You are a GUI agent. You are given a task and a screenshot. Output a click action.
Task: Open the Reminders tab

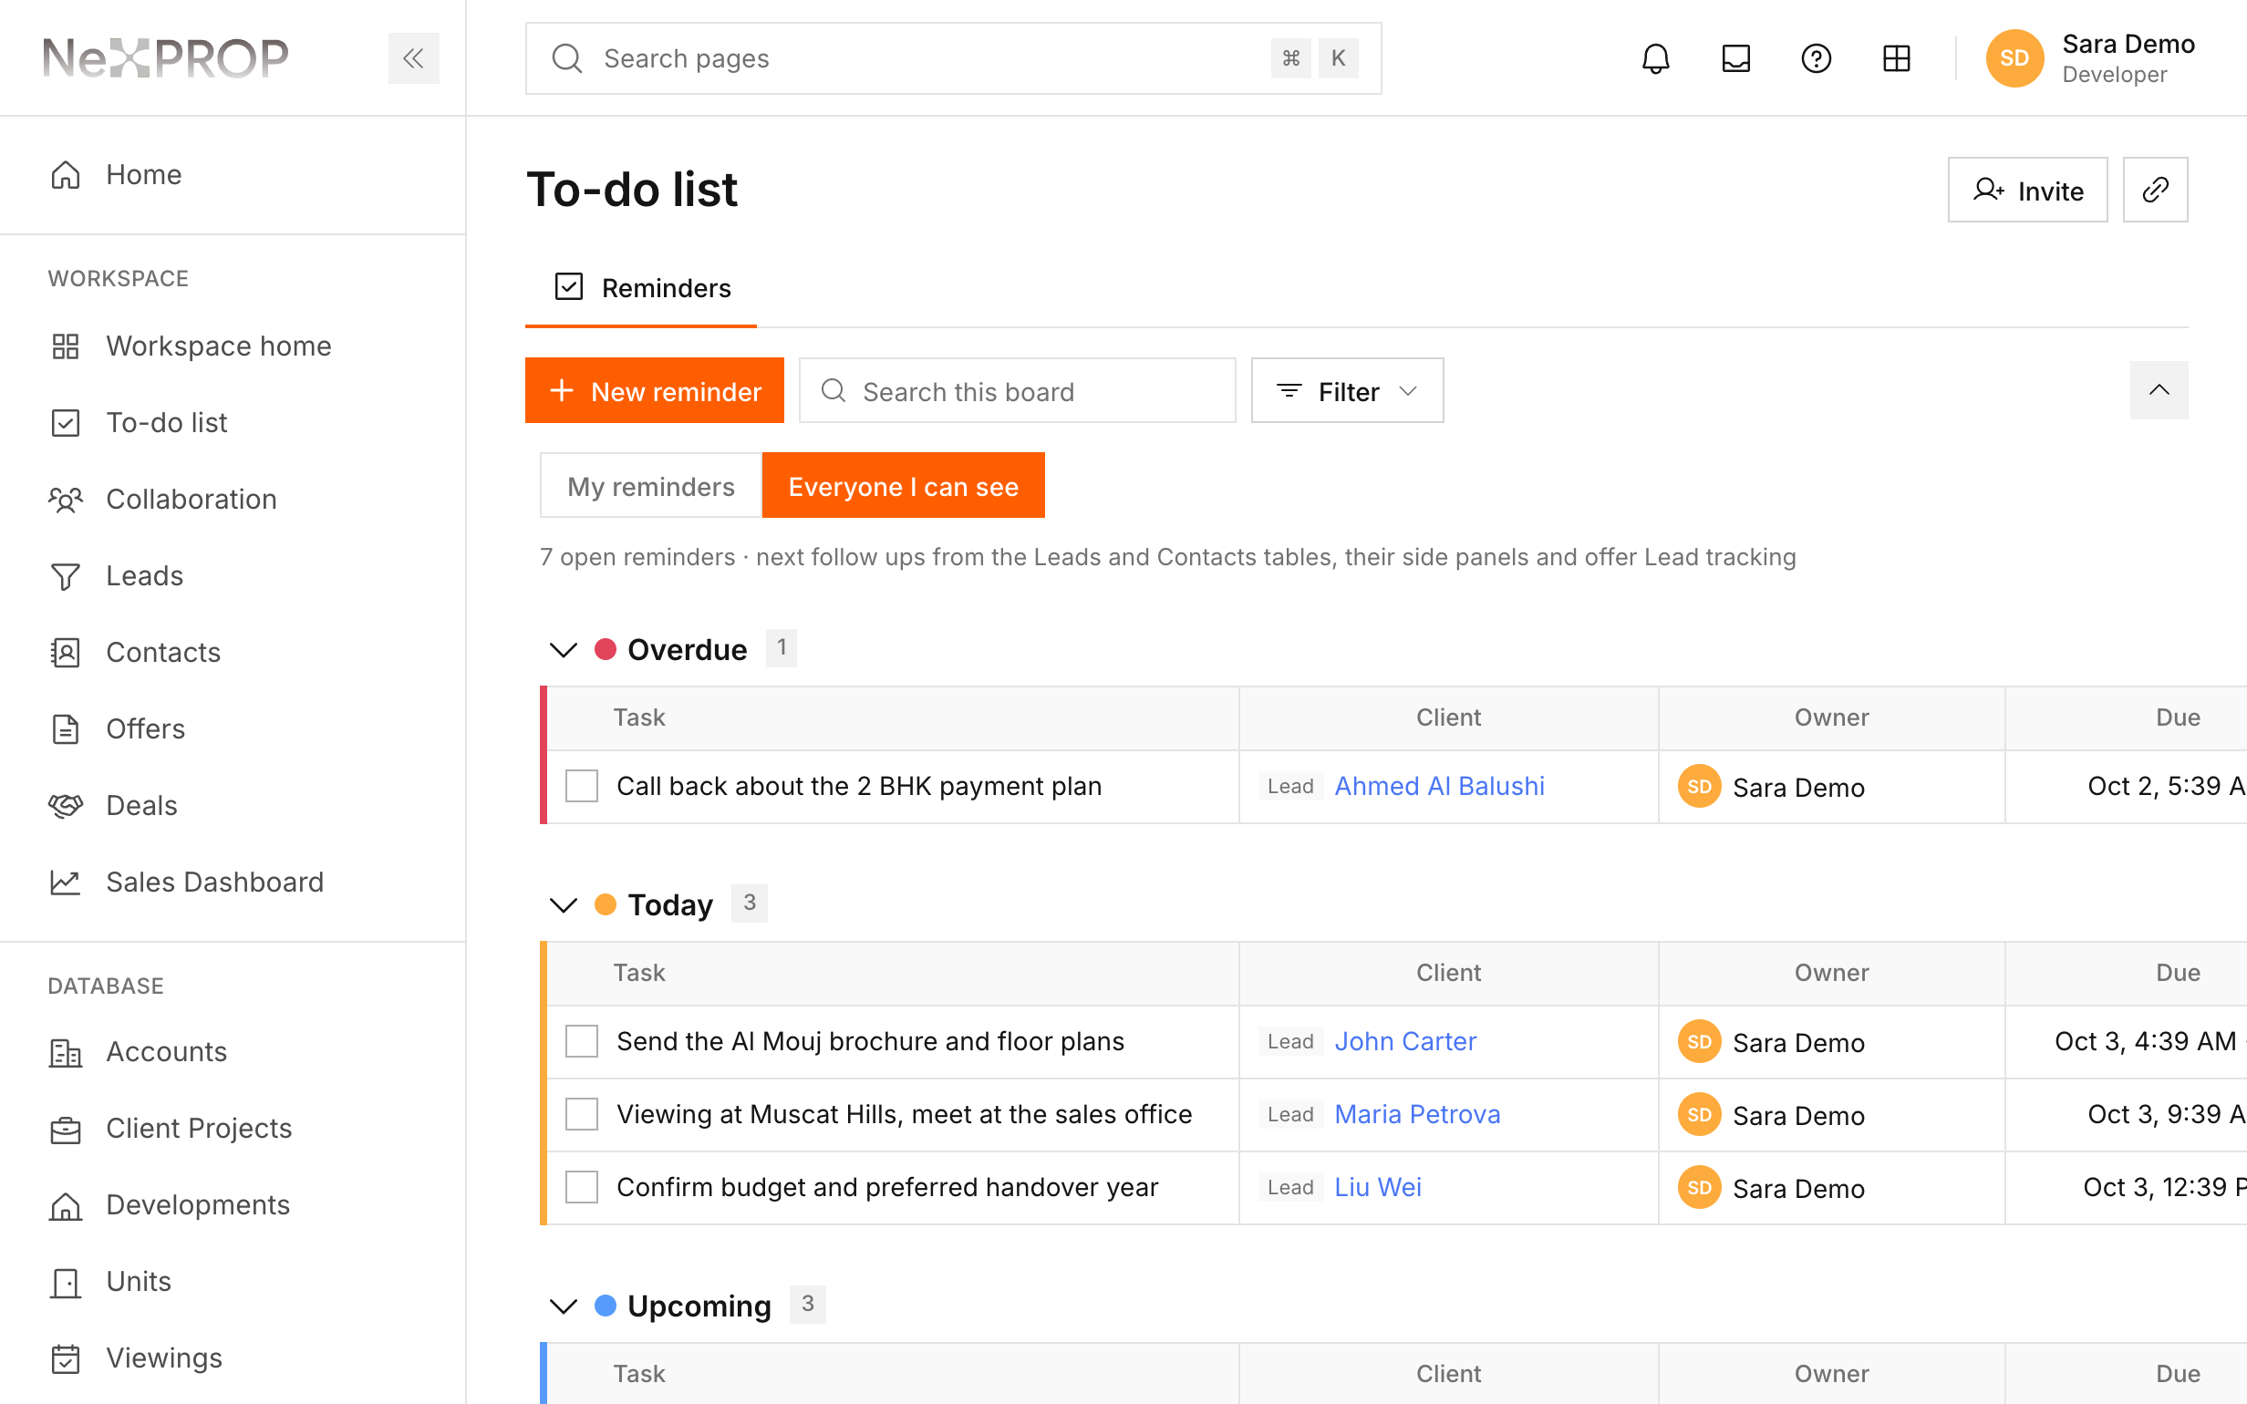[642, 288]
